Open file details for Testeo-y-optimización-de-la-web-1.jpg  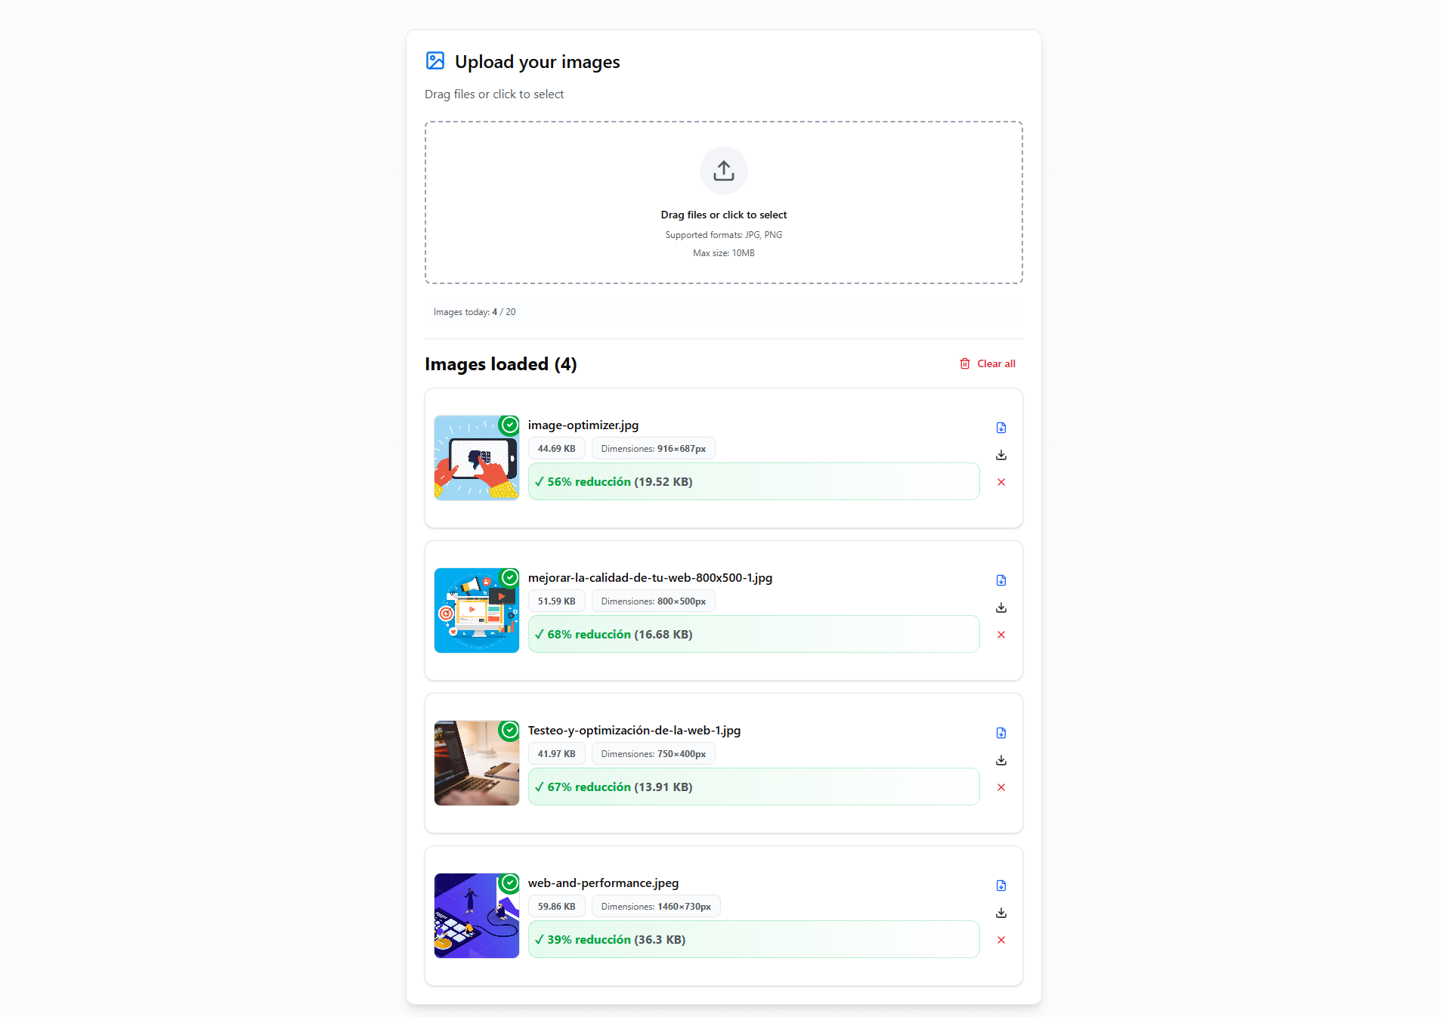coord(1001,733)
